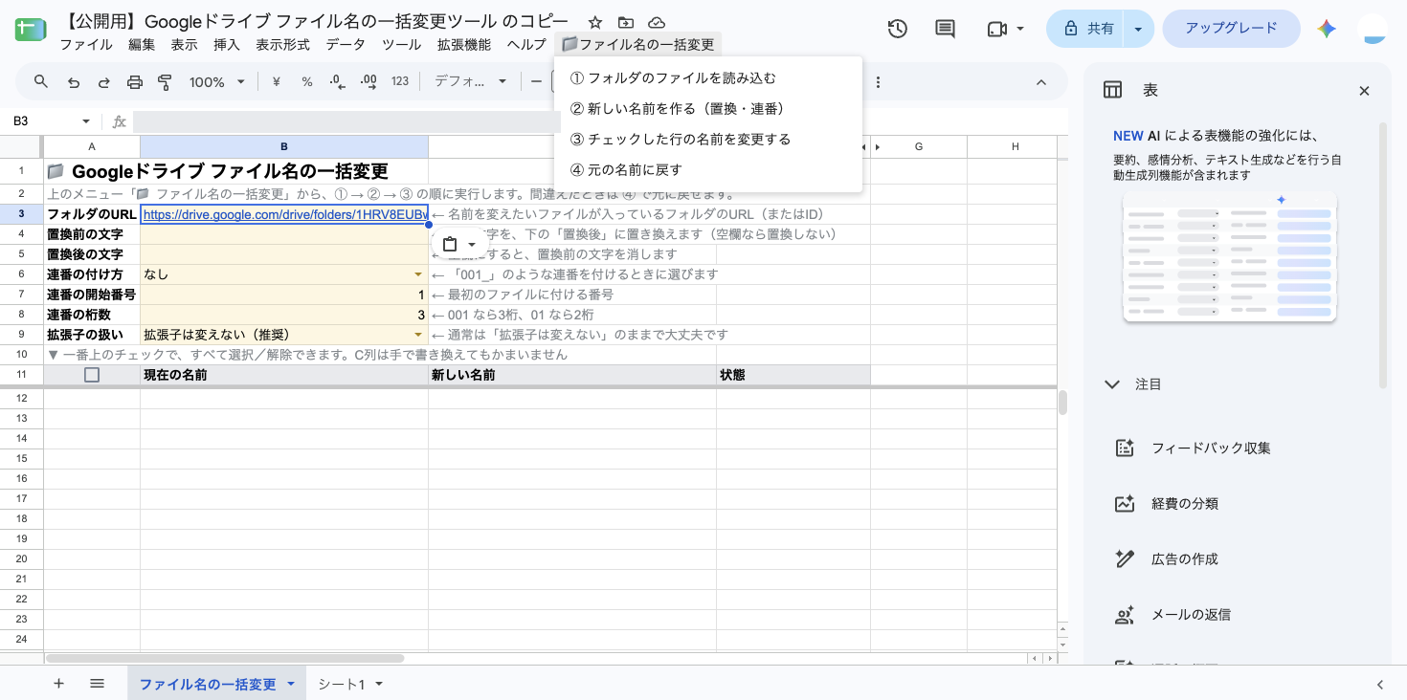Decrease decimal places
Viewport: 1407px width, 700px height.
click(x=337, y=81)
